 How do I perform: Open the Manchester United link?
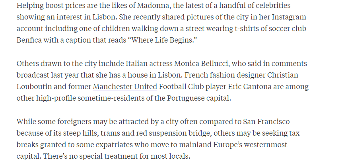pyautogui.click(x=125, y=87)
